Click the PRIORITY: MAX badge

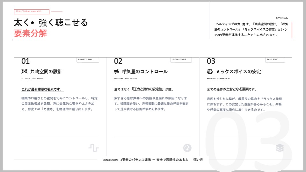(88, 60)
